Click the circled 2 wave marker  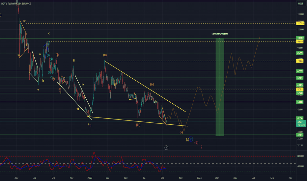pos(49,43)
